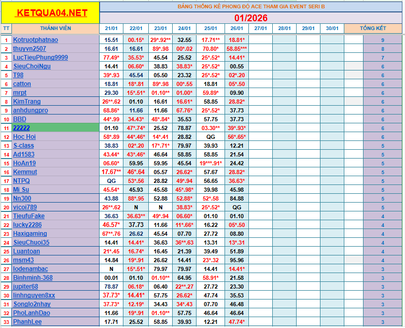Screen dimensions: 405x328
Task: Select member link TieufuFake
Action: click(x=29, y=216)
